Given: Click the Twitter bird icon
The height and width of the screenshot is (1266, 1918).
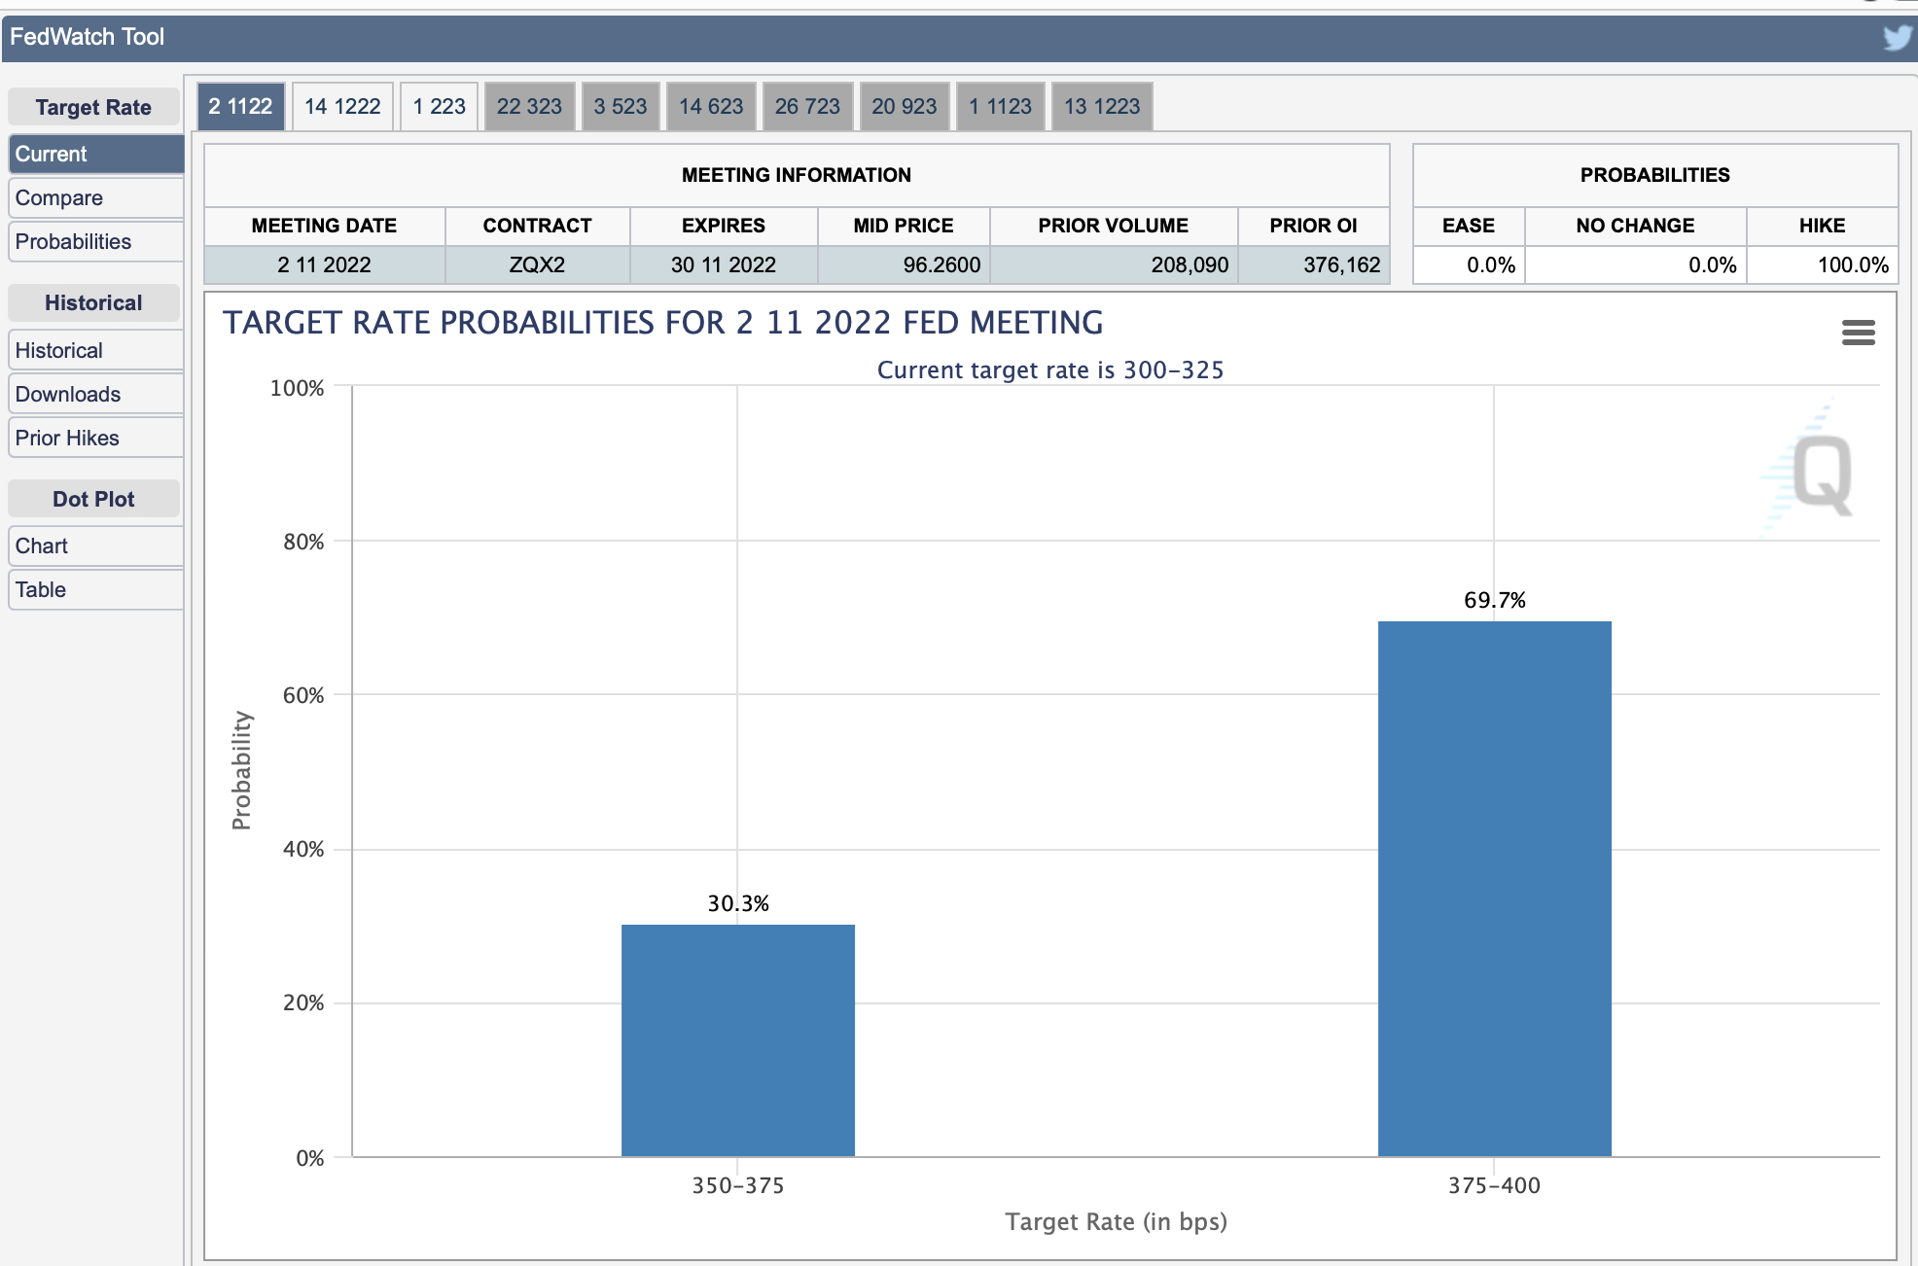Looking at the screenshot, I should pos(1897,38).
